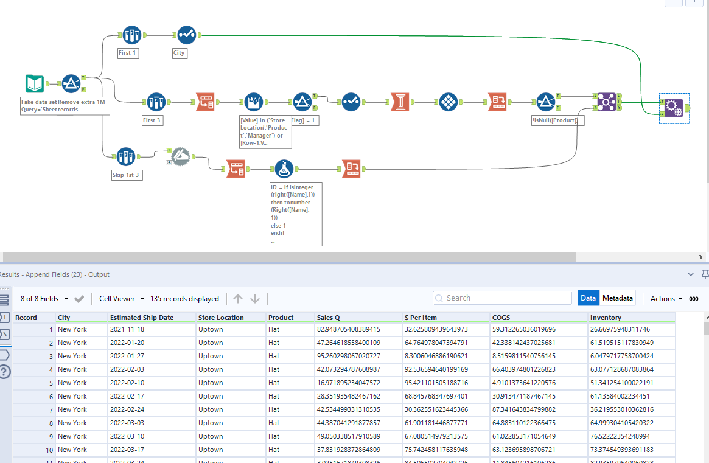The height and width of the screenshot is (463, 709).
Task: Select the Tile tool with the diamond icon
Action: click(449, 102)
